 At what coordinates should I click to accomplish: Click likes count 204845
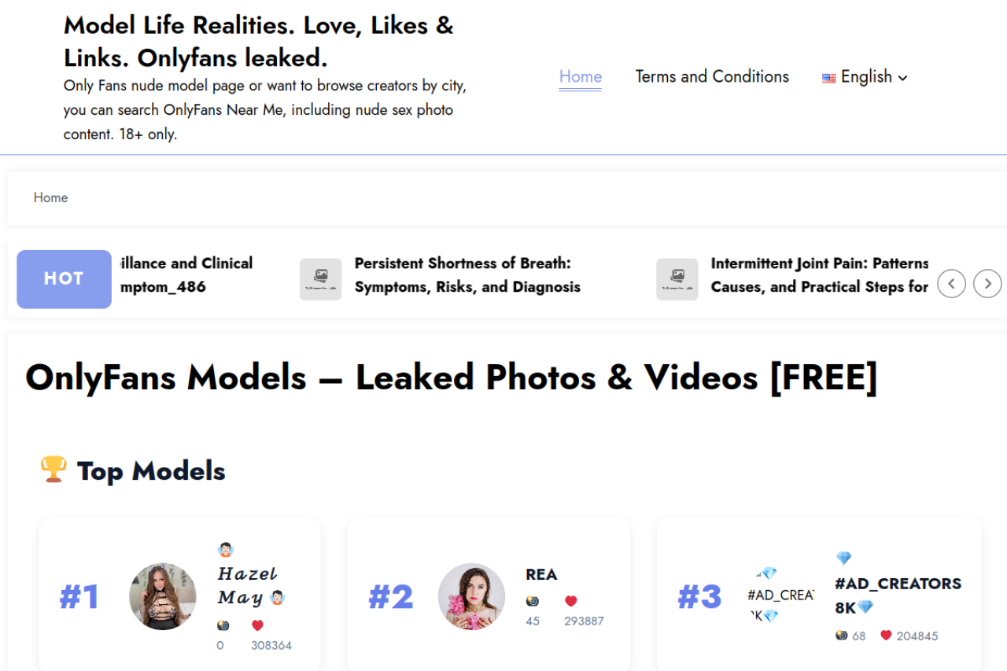coord(917,636)
